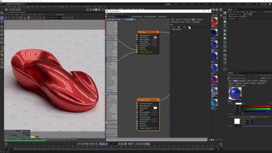This screenshot has width=272, height=153.
Task: Click the red record keyframe button
Action: point(119,144)
